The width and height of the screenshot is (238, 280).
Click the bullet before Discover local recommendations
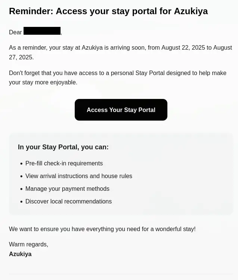tap(21, 202)
